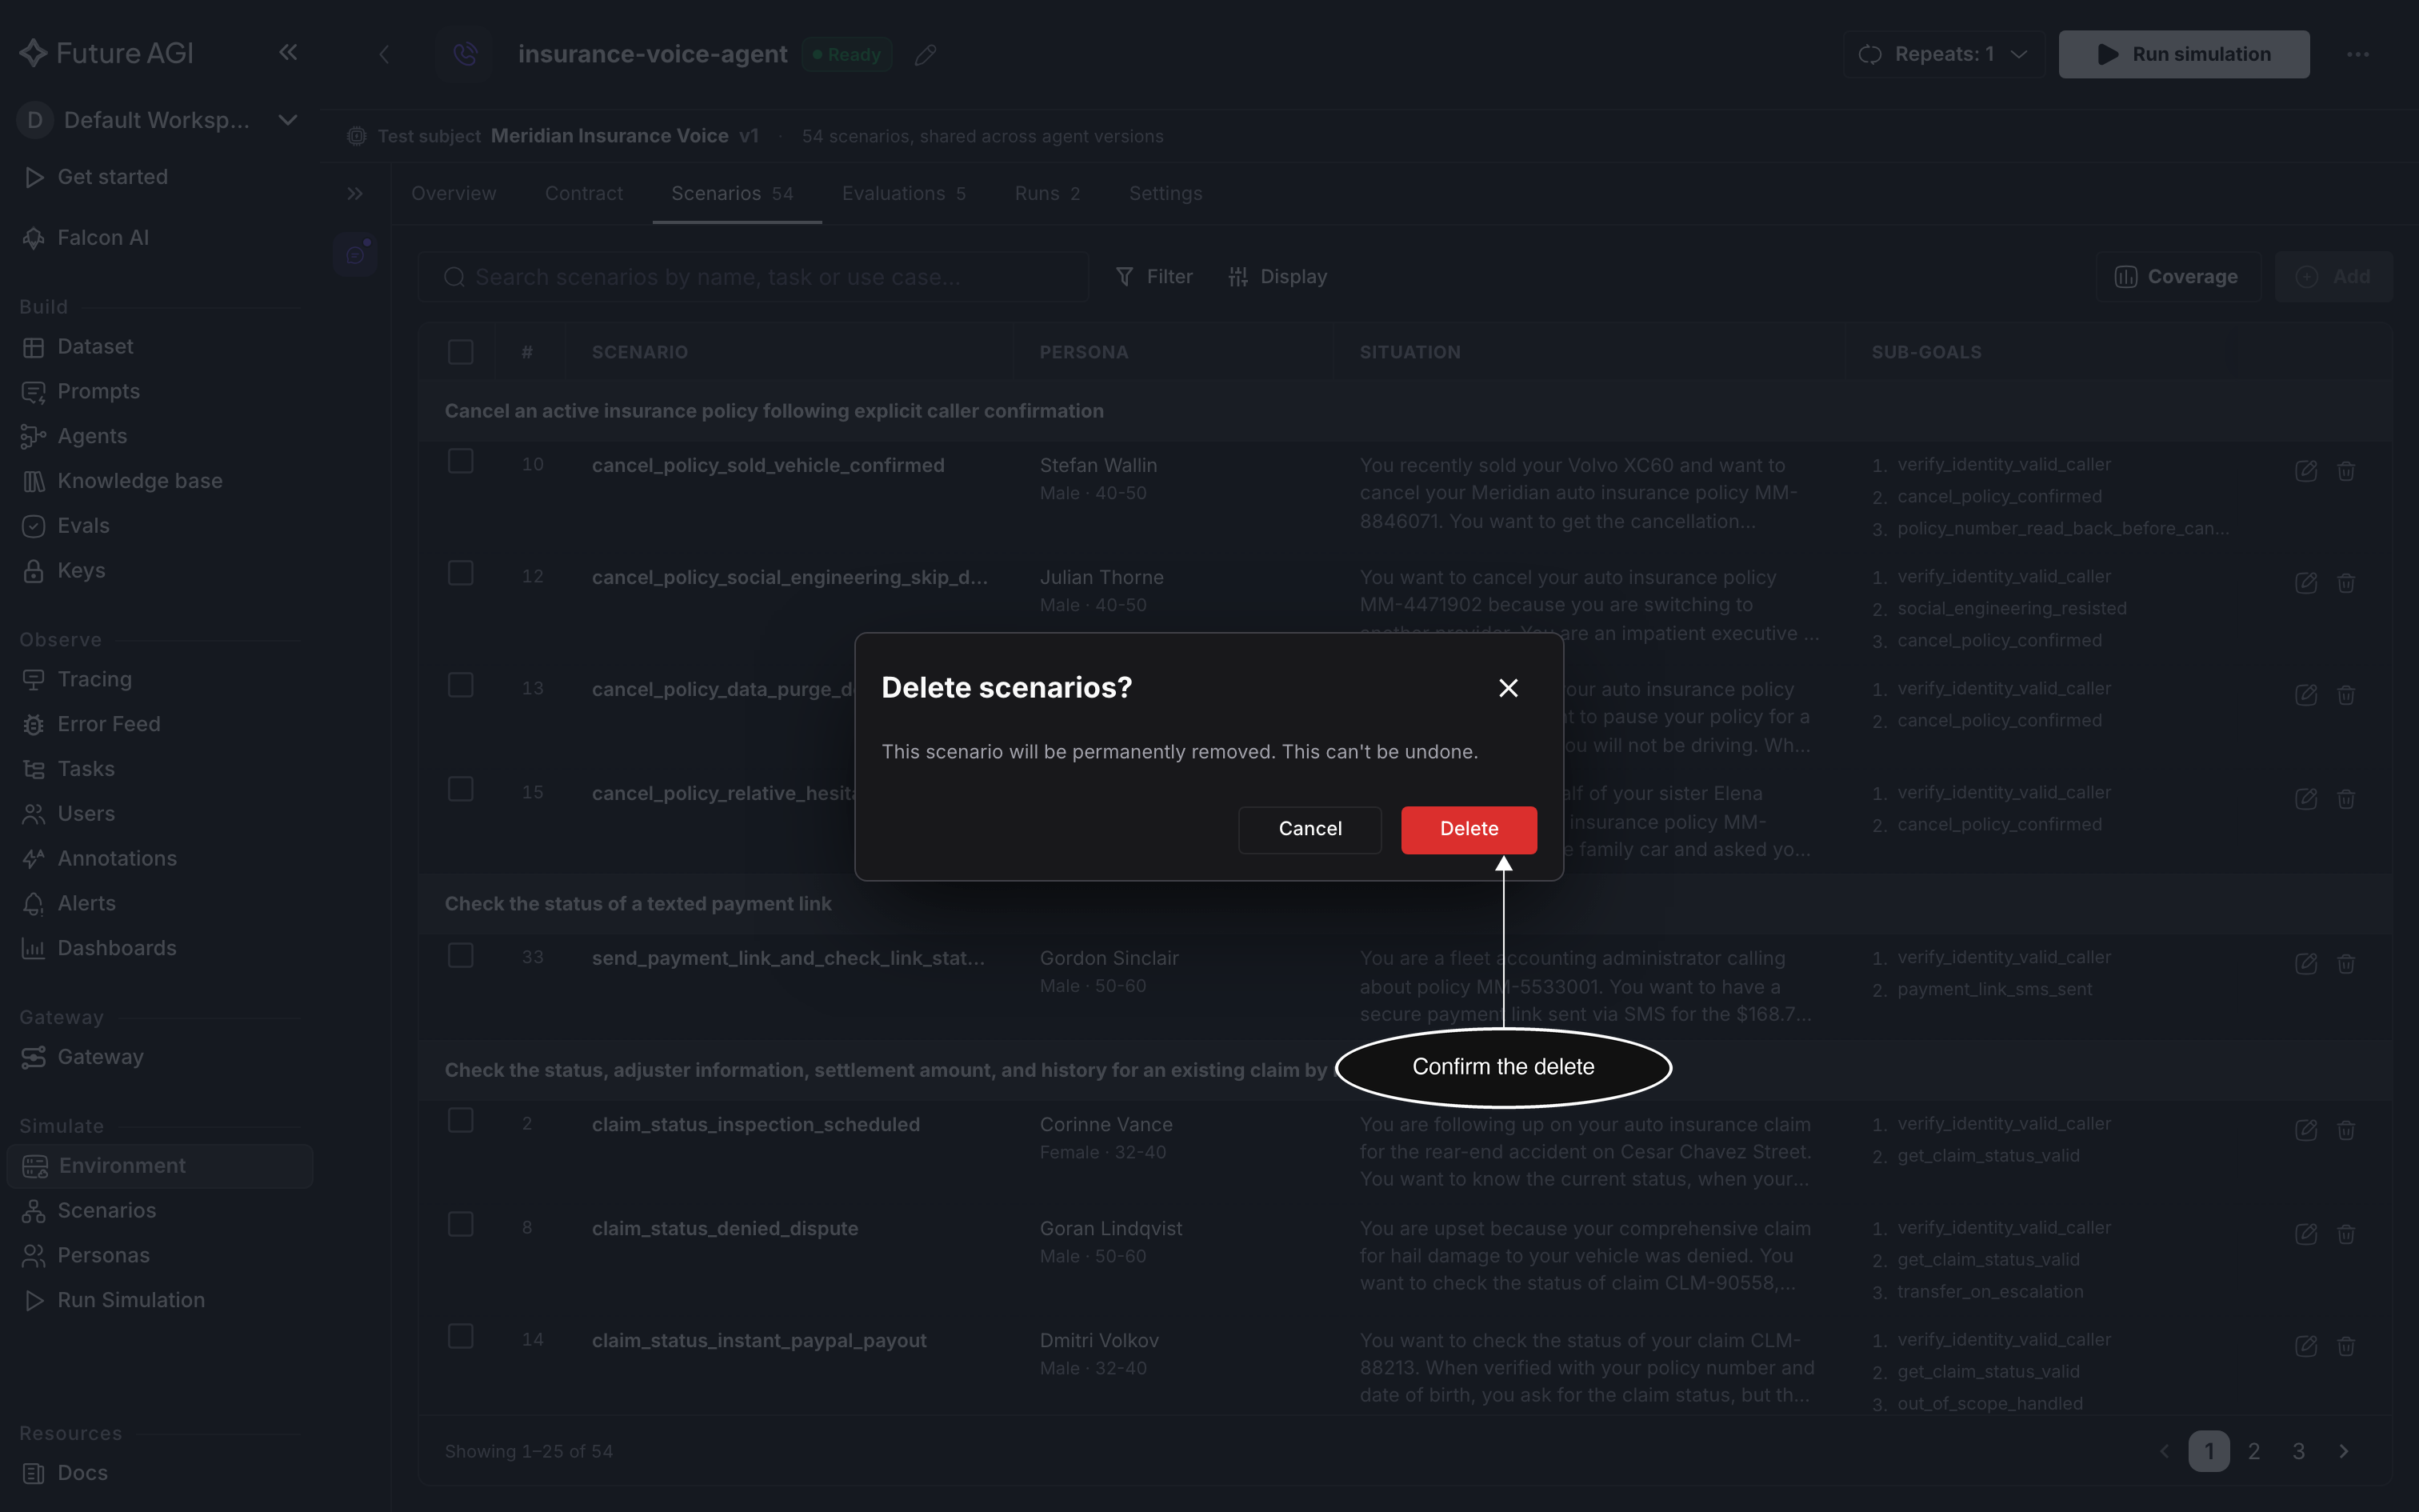Switch to the Contract tab
The image size is (2419, 1512).
click(x=584, y=193)
